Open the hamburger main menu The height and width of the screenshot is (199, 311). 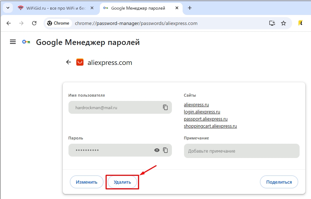pos(13,42)
